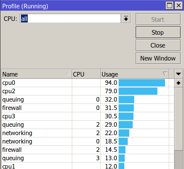Sort table by the Usage column header
Viewport: 184px width, 169px height.
(x=135, y=74)
